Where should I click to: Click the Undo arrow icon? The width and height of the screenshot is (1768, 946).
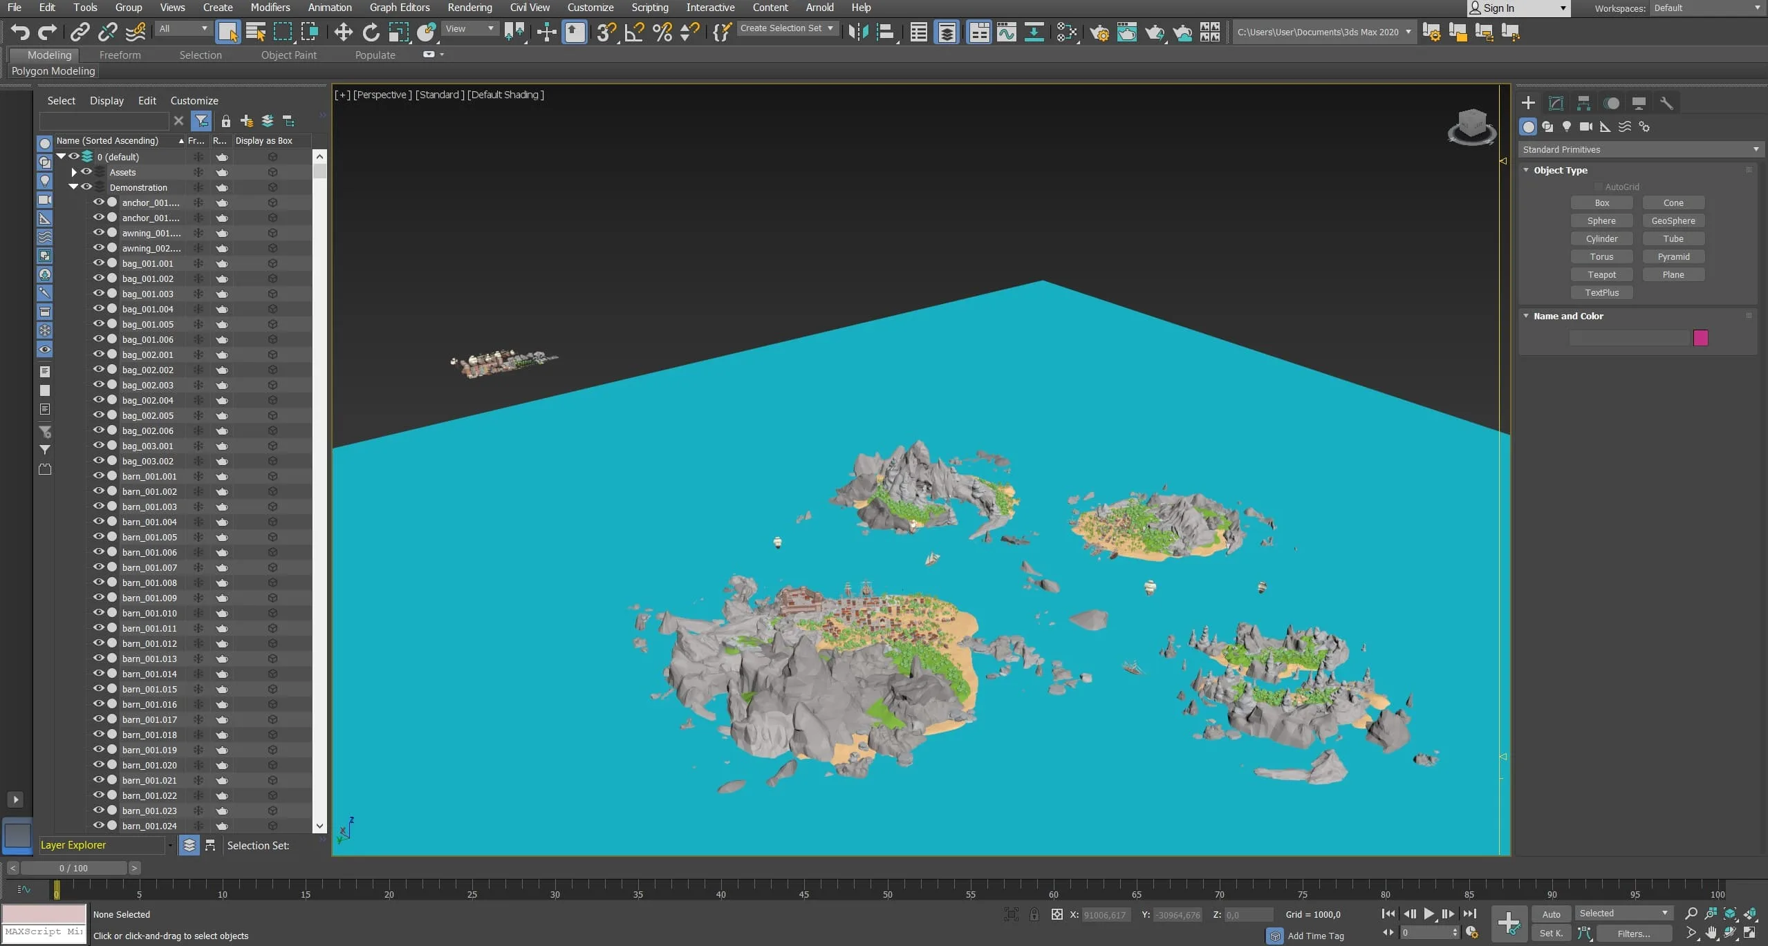tap(20, 32)
